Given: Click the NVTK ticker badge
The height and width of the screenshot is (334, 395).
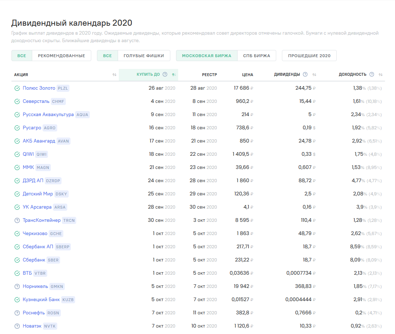Looking at the screenshot, I should tap(50, 326).
